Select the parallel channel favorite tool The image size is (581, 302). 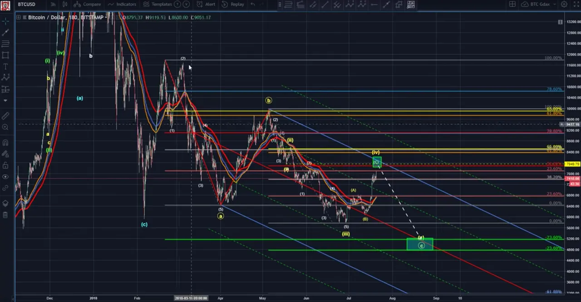pos(313,5)
